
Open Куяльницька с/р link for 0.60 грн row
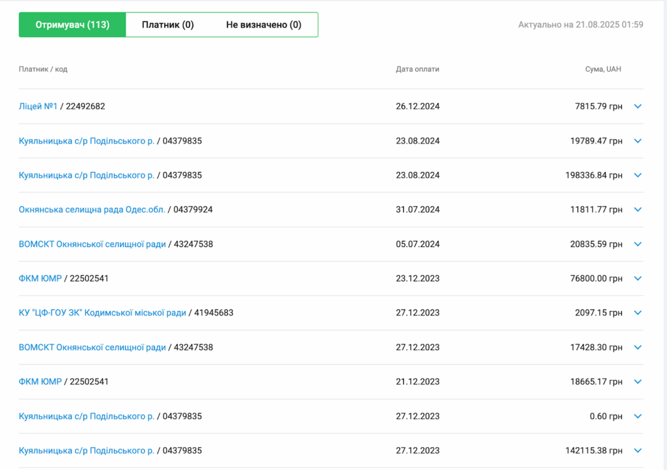[x=87, y=417]
